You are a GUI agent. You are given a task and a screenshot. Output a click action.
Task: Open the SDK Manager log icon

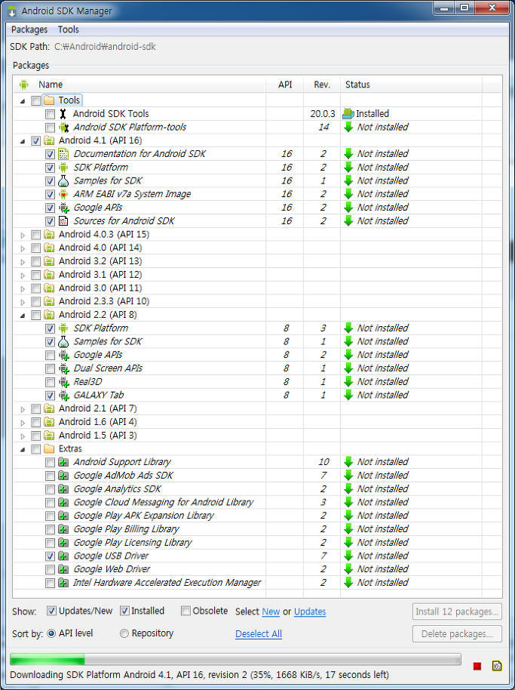497,666
